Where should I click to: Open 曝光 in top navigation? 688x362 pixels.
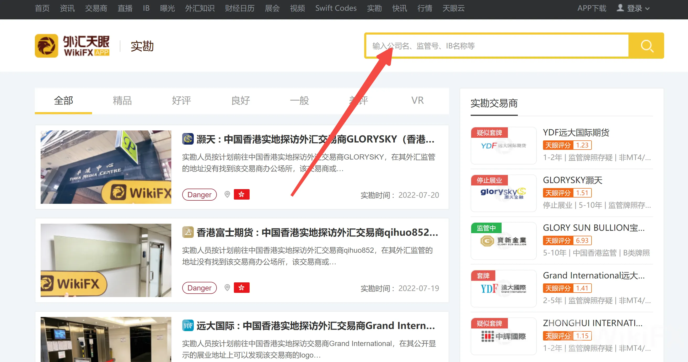(168, 8)
